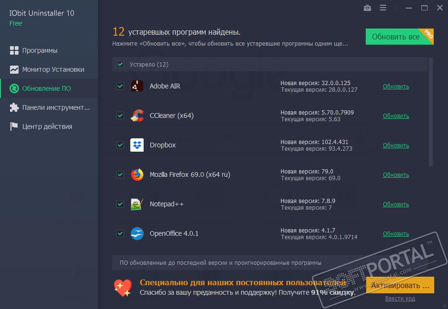Click Обновить link for Notepad++
Image resolution: width=448 pixels, height=309 pixels.
[396, 204]
